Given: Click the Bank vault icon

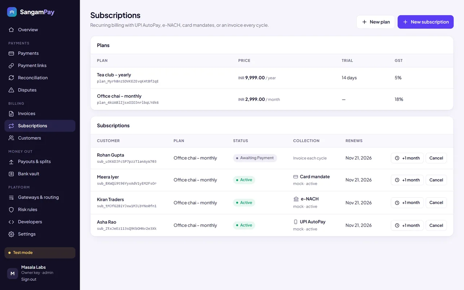Looking at the screenshot, I should pyautogui.click(x=11, y=174).
